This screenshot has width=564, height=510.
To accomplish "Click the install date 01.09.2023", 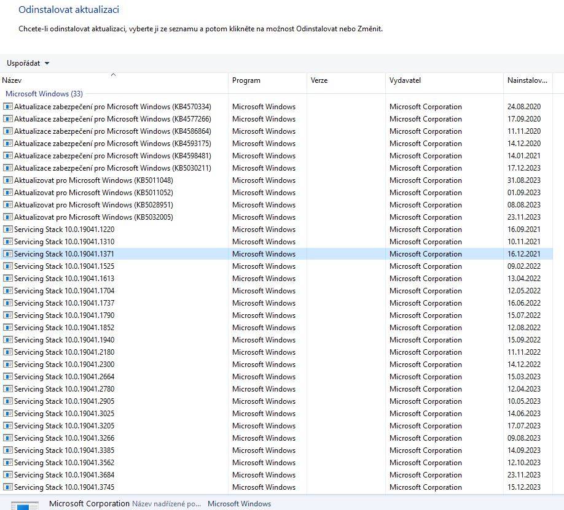I will (523, 192).
